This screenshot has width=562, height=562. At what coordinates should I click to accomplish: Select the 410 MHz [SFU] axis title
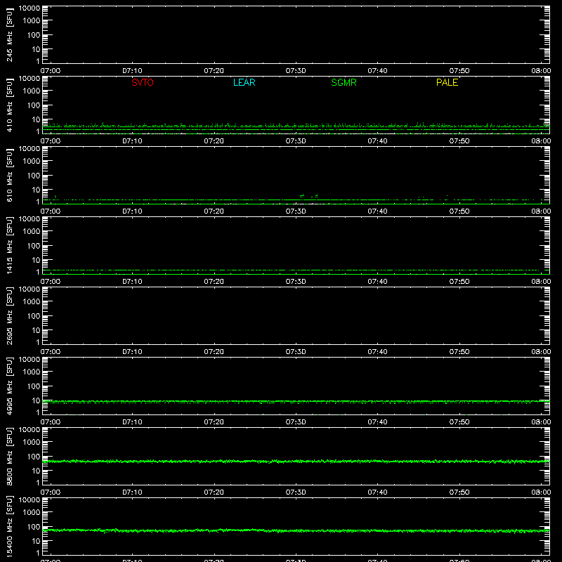click(9, 105)
